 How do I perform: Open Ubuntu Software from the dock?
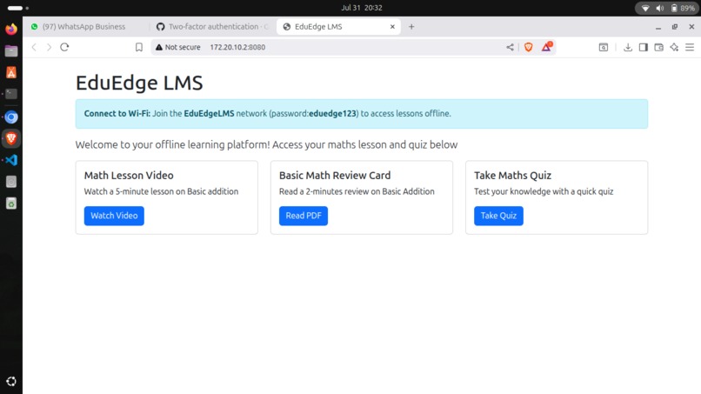pyautogui.click(x=11, y=72)
